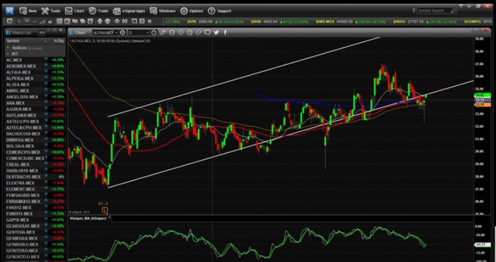Select AZTECACPO-MEX in the watch list
Screen dimensions: 496x262
coord(36,127)
